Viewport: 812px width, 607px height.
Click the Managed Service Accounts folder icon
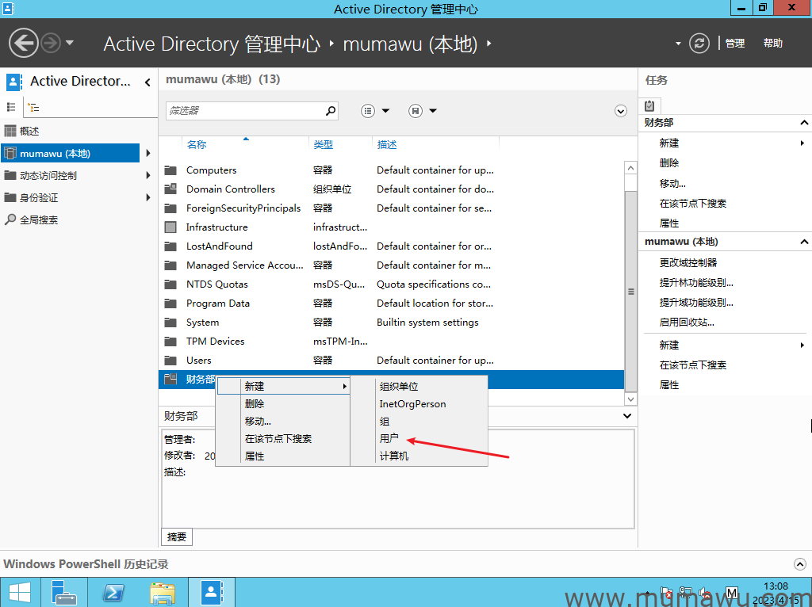coord(170,265)
